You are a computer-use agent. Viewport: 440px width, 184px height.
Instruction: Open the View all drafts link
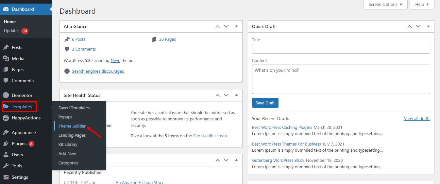pyautogui.click(x=417, y=119)
